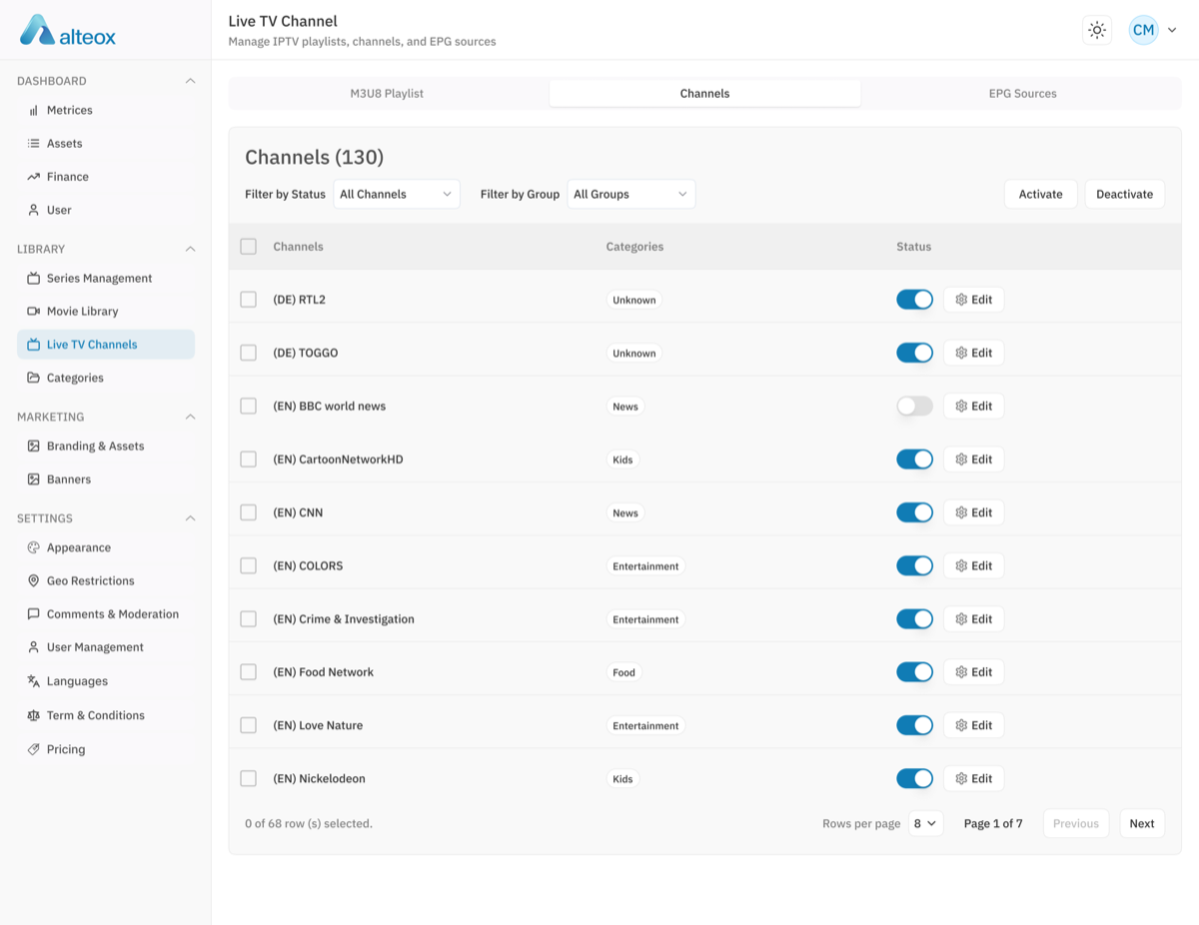Open the Filter by Status dropdown

pyautogui.click(x=397, y=194)
